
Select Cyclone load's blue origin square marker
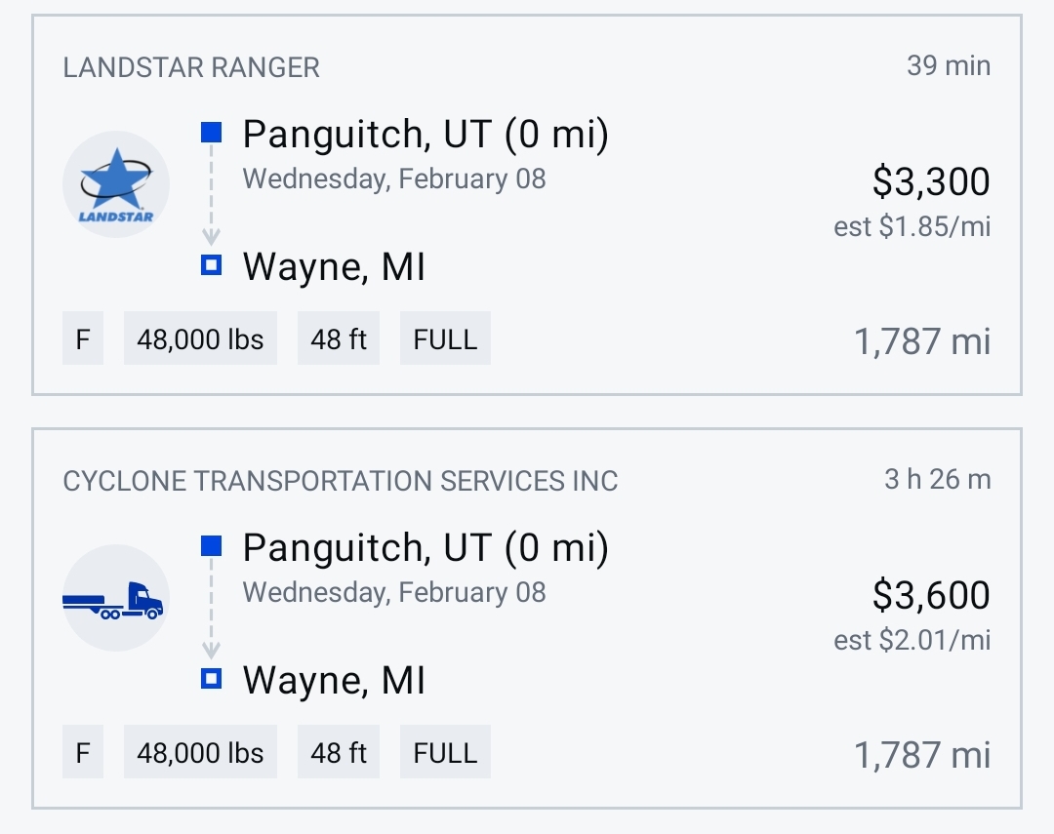click(x=211, y=545)
